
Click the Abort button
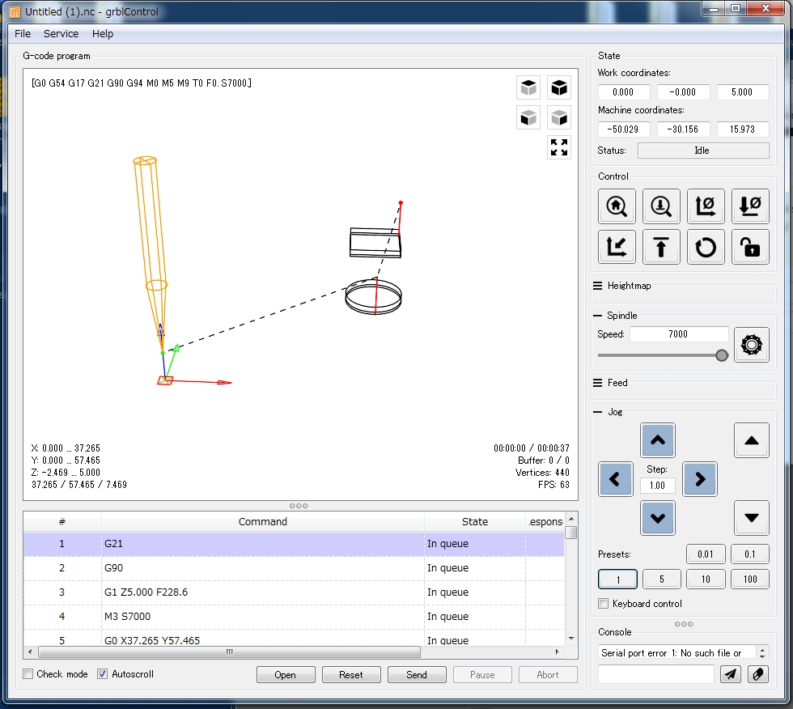tap(548, 675)
